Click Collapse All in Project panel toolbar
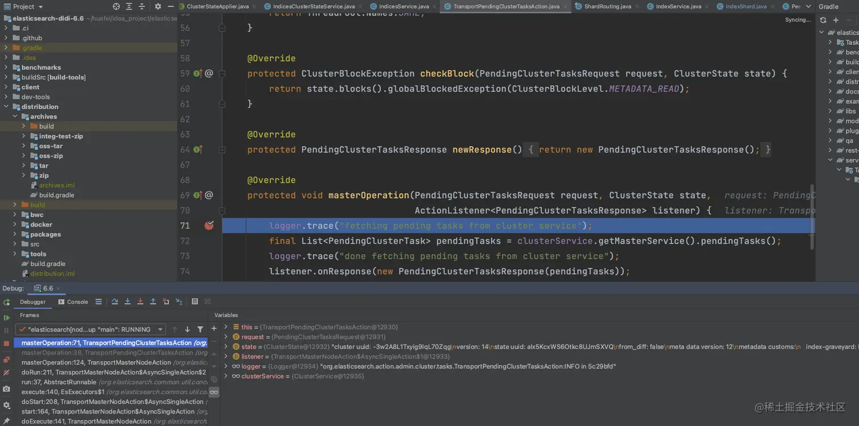Viewport: 859px width, 426px height. click(143, 6)
